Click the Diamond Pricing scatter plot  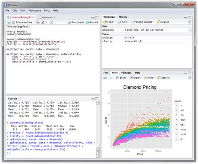click(x=141, y=119)
